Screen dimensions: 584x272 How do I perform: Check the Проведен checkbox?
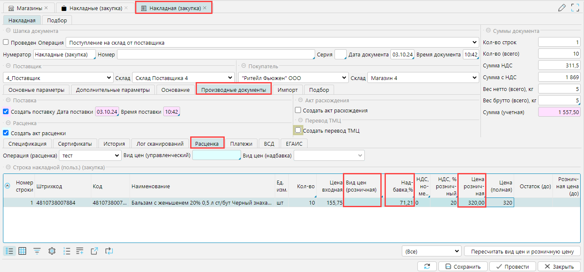(x=6, y=43)
